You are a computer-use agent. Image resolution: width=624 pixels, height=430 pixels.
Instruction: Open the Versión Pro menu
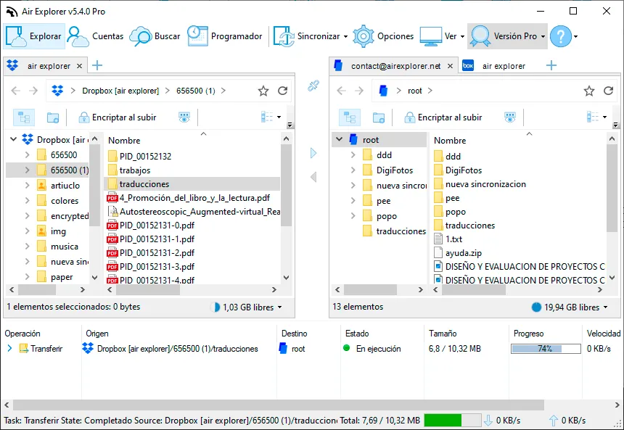(x=507, y=36)
